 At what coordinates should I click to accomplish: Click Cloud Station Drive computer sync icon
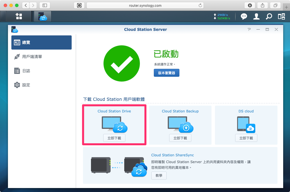click(x=115, y=124)
